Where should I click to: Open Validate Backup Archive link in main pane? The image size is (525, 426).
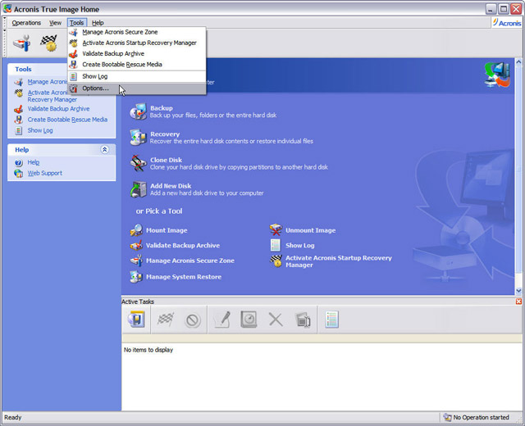coord(183,246)
